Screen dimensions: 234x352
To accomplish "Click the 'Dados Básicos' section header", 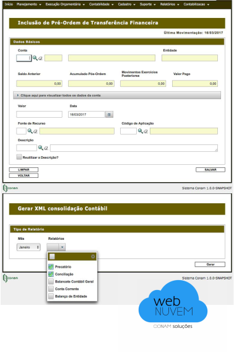I will click(117, 42).
